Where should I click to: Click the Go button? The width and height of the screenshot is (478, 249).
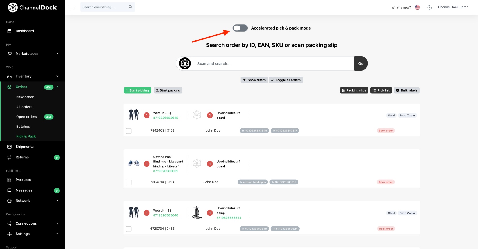361,63
